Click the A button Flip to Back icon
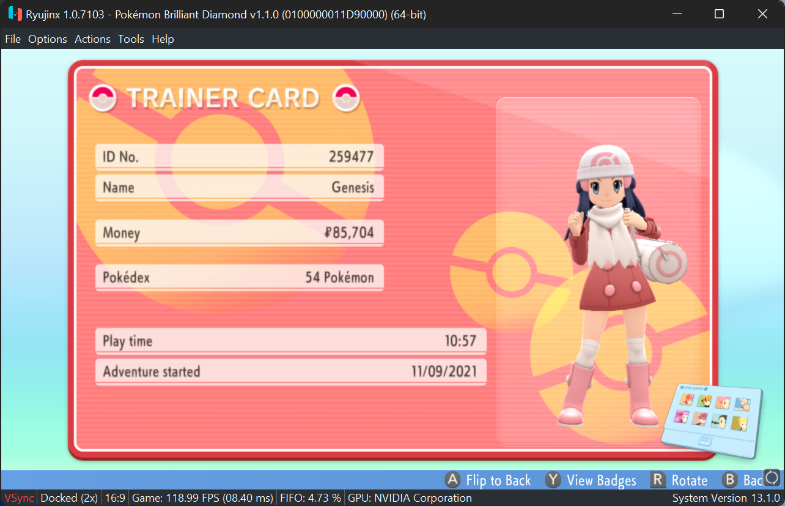The image size is (785, 506). click(452, 480)
